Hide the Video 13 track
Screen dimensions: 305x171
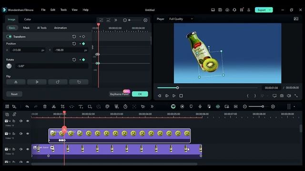click(x=28, y=133)
